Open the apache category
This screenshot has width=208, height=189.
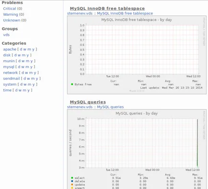tap(10, 49)
